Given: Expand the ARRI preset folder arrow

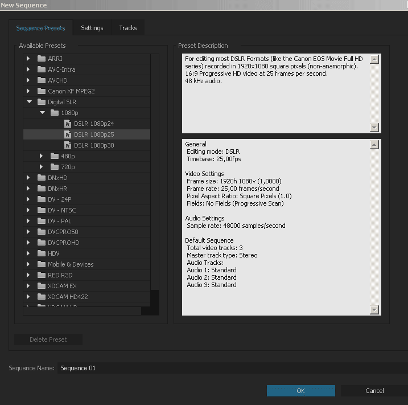Looking at the screenshot, I should click(x=28, y=59).
